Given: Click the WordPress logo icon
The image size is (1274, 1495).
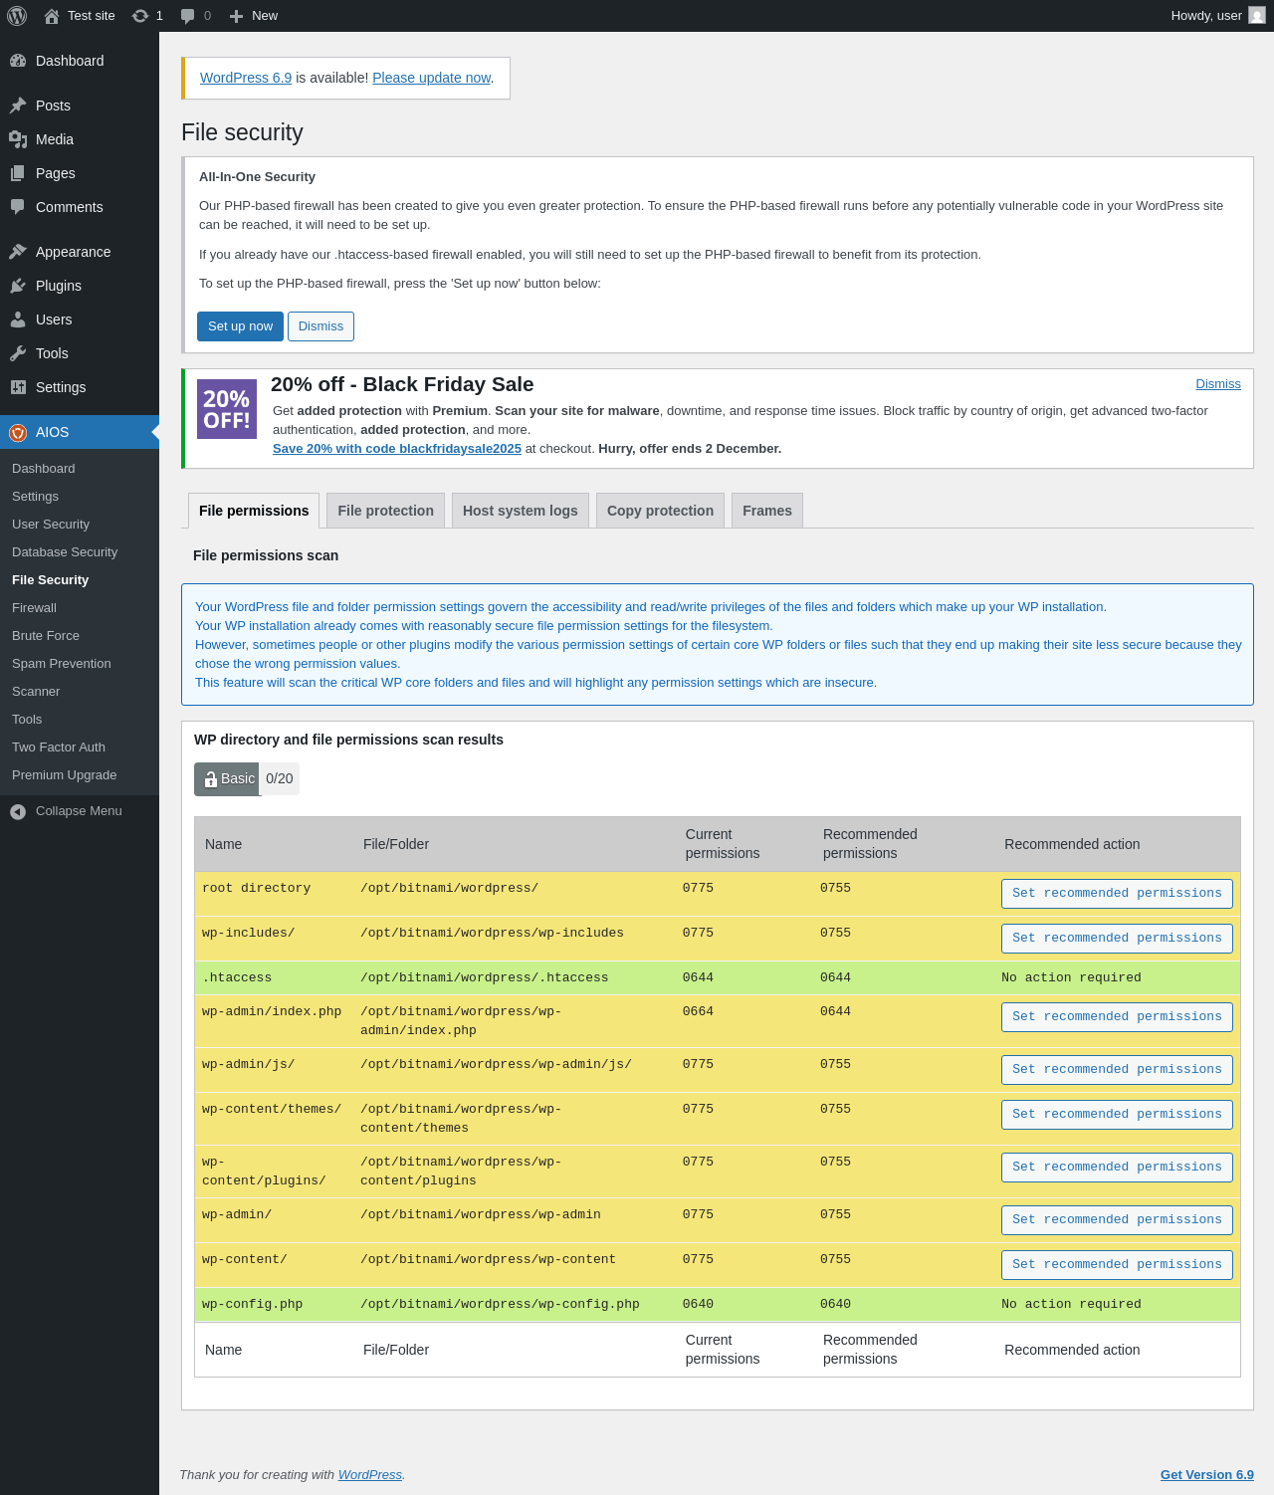Looking at the screenshot, I should pos(17,16).
